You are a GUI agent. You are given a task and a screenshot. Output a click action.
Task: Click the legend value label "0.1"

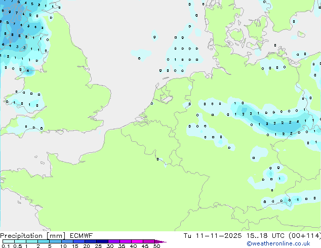pos(6,246)
